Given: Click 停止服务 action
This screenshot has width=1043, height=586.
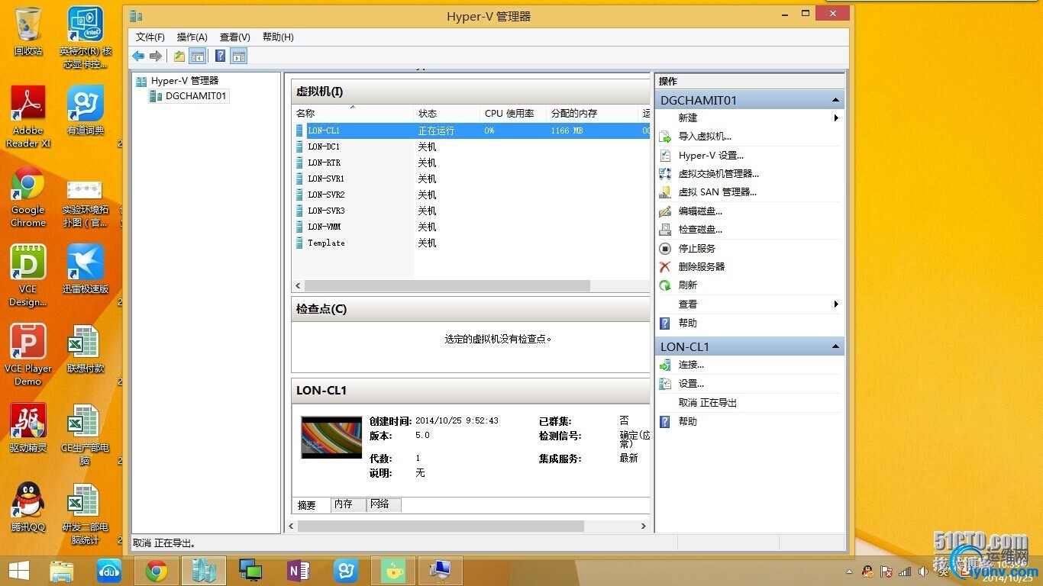Looking at the screenshot, I should [x=697, y=248].
